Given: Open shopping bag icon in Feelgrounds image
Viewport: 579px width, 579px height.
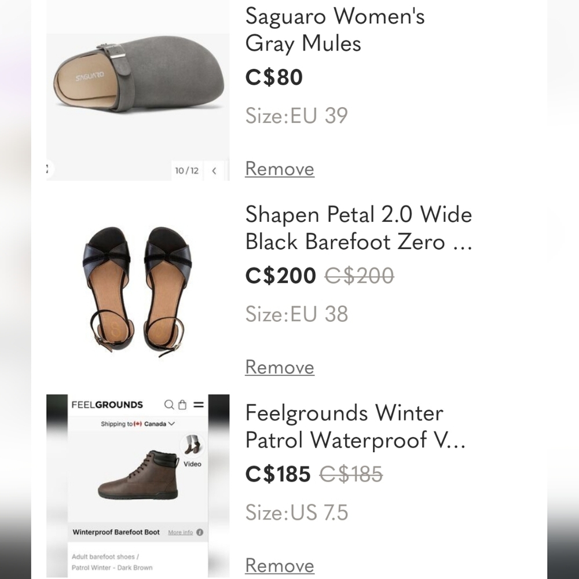Looking at the screenshot, I should (x=182, y=405).
